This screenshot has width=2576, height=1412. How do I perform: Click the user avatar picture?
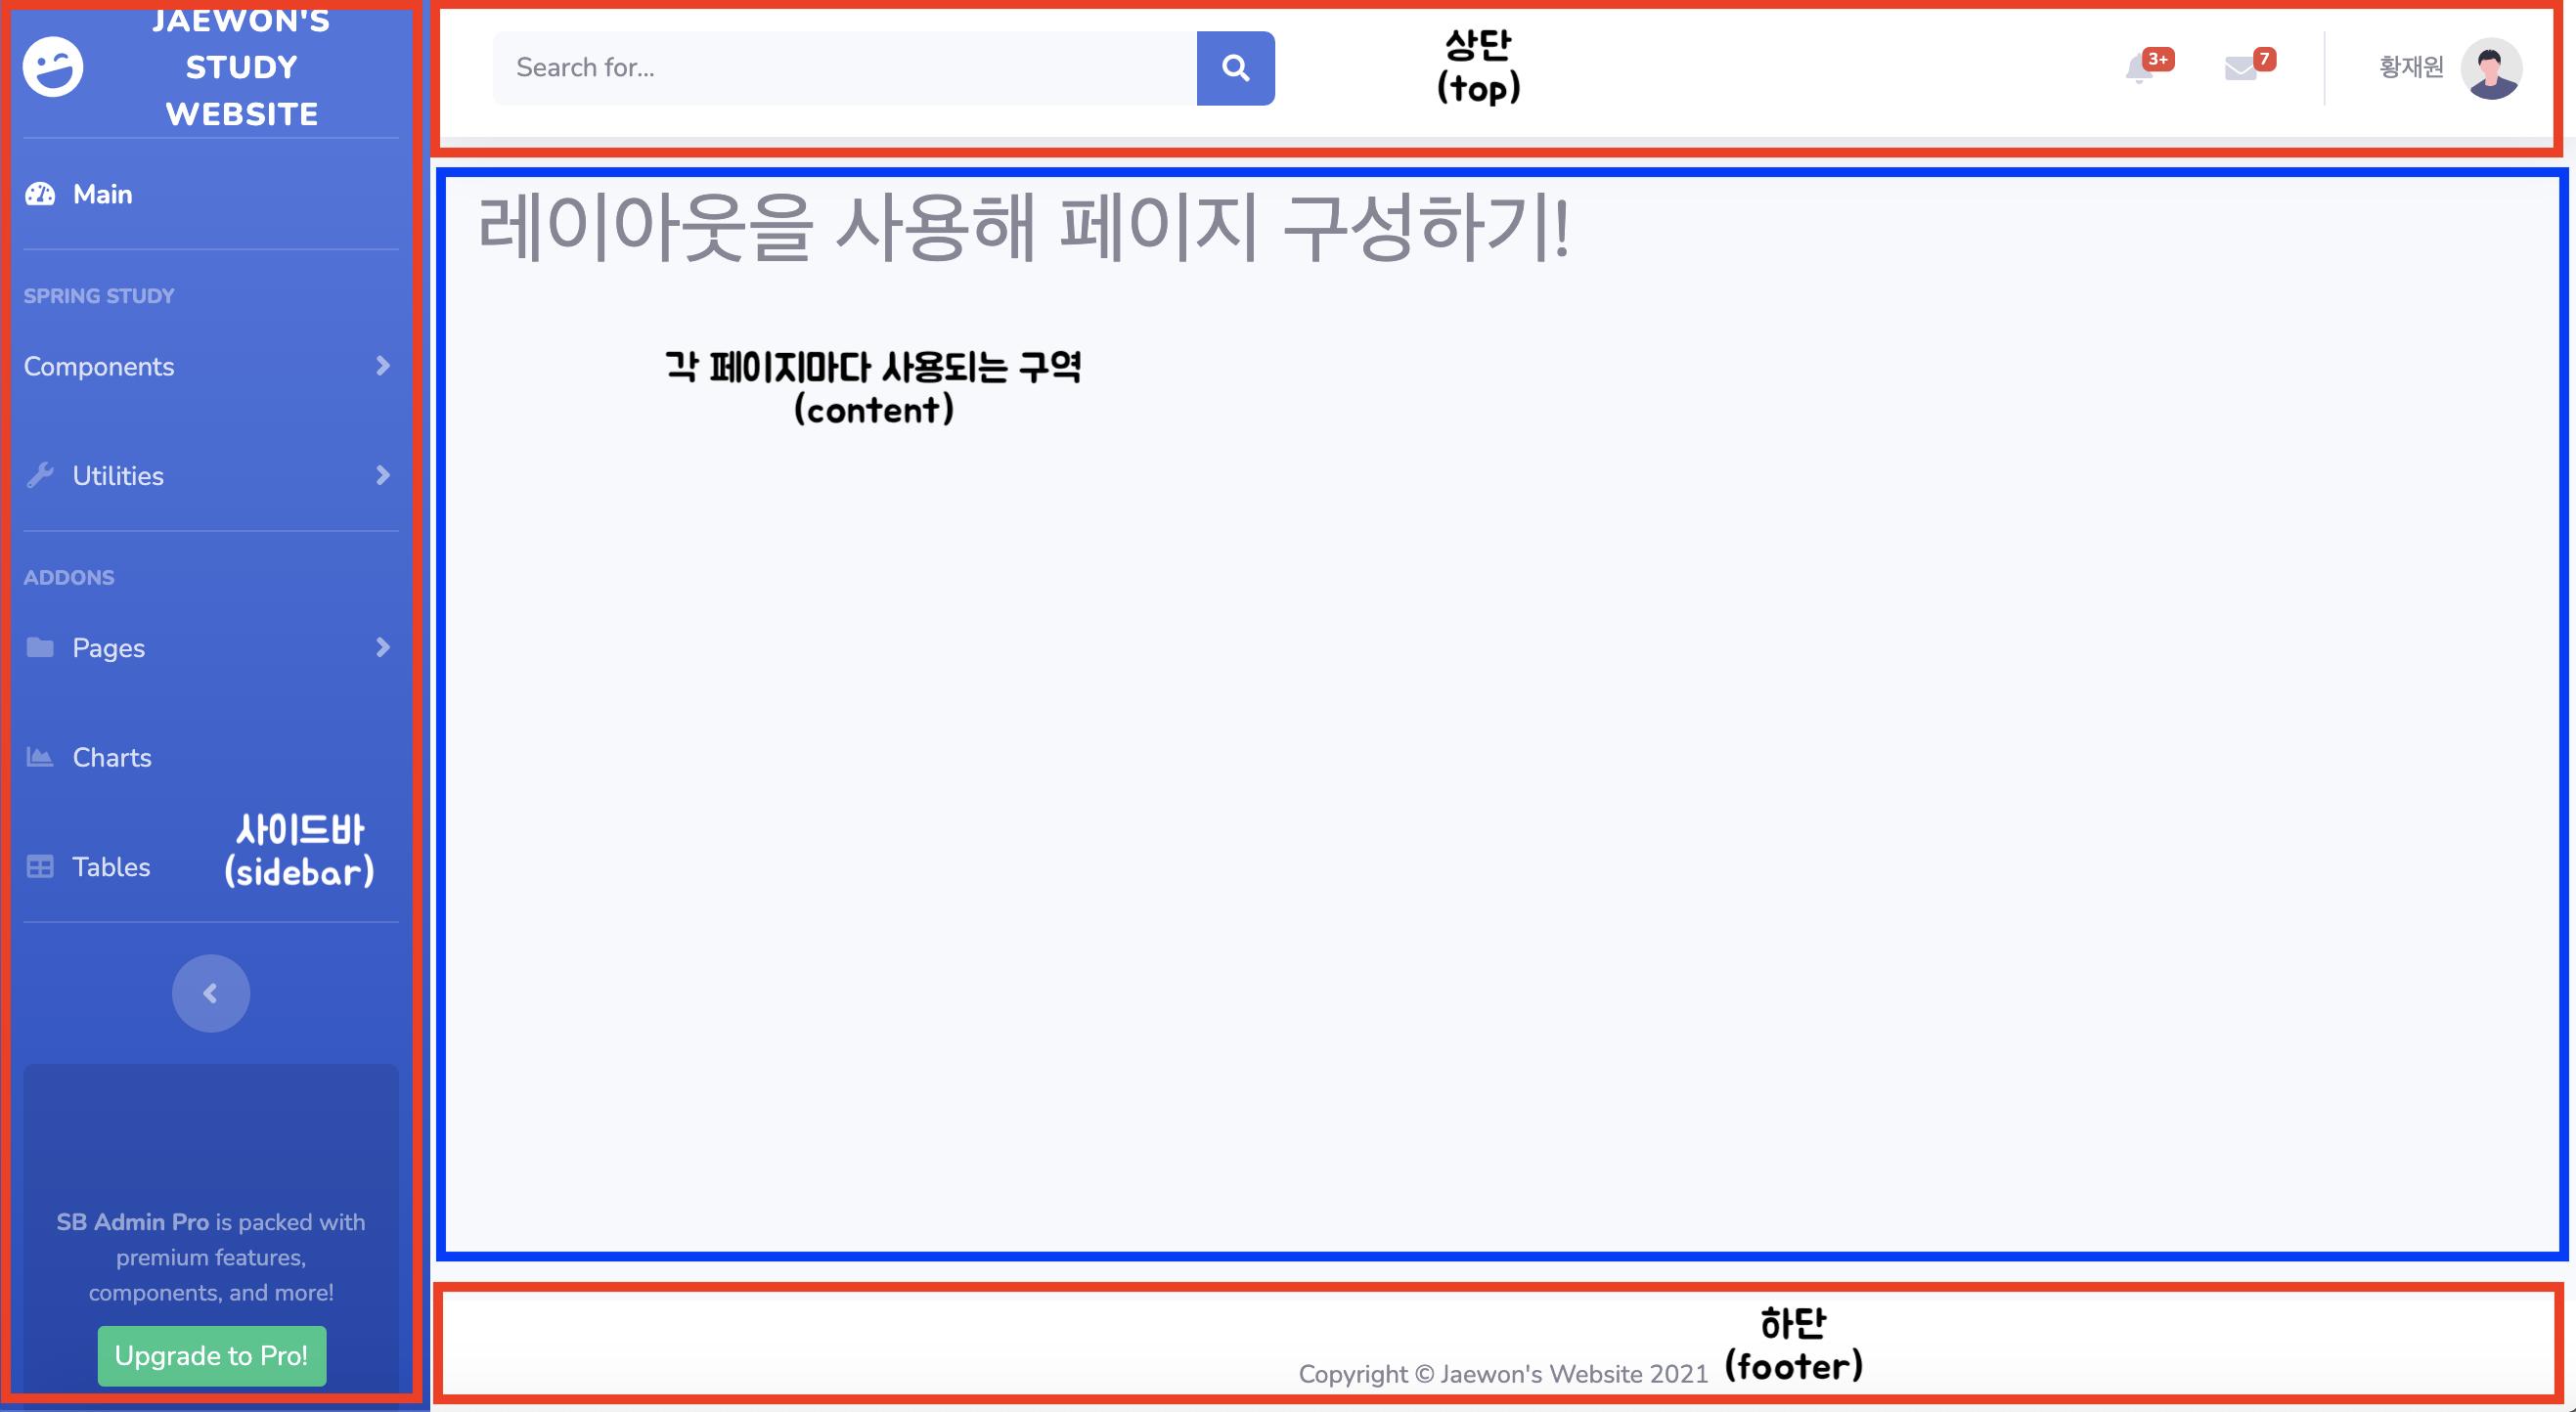pyautogui.click(x=2490, y=68)
